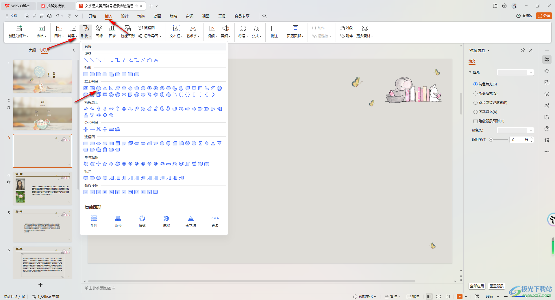Select 纯色填充(S) radio button
This screenshot has width=555, height=300.
click(x=476, y=84)
